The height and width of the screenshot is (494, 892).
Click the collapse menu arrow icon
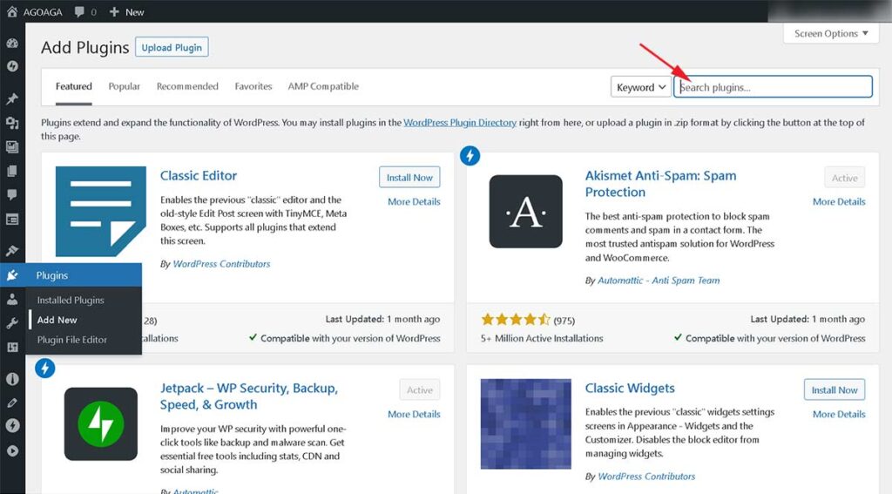[12, 450]
